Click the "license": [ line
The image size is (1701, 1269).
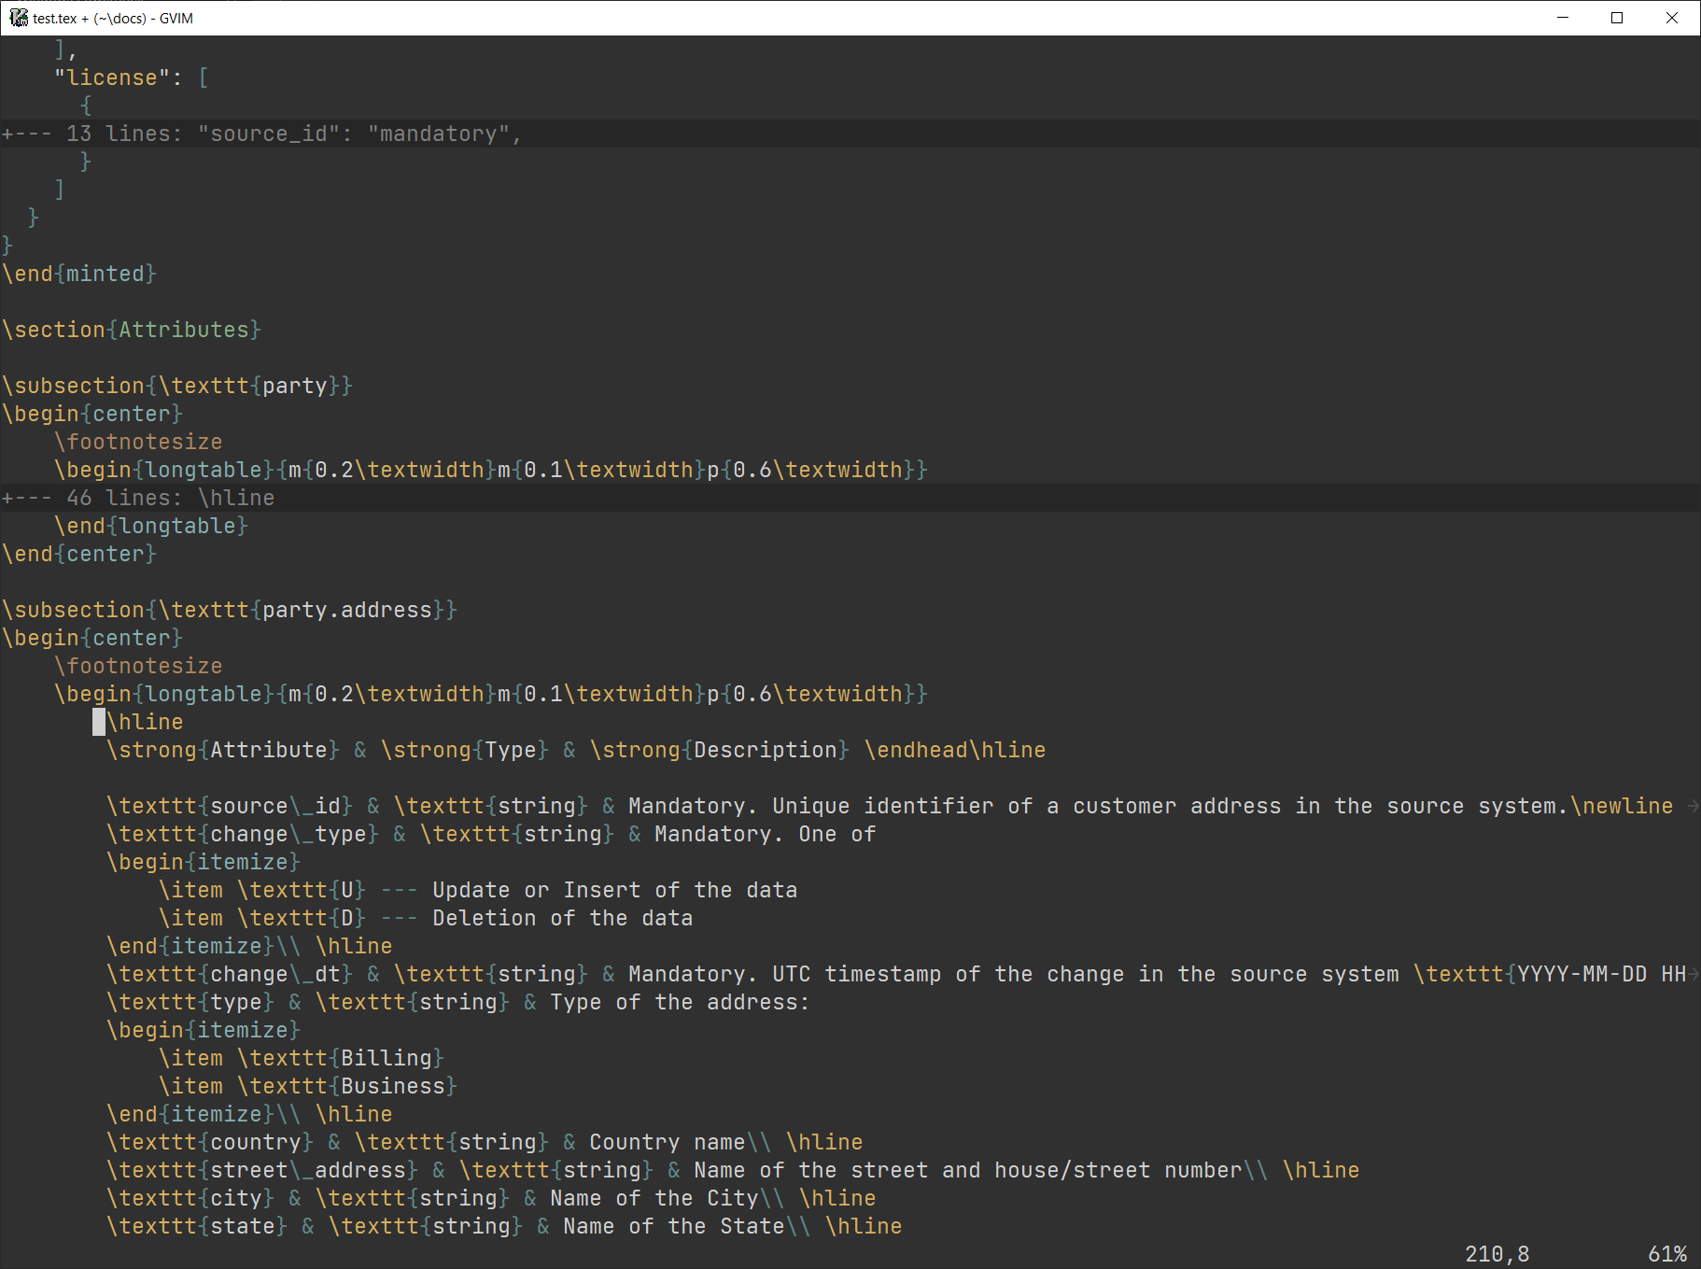click(132, 78)
